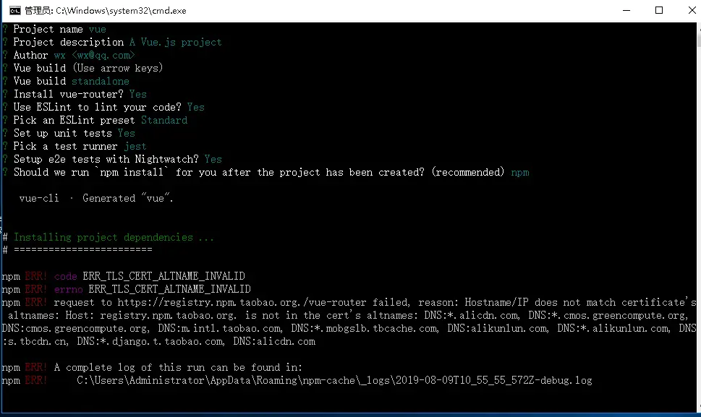The height and width of the screenshot is (417, 701).
Task: Click the 'npm' answer after (recommended)
Action: (x=520, y=172)
